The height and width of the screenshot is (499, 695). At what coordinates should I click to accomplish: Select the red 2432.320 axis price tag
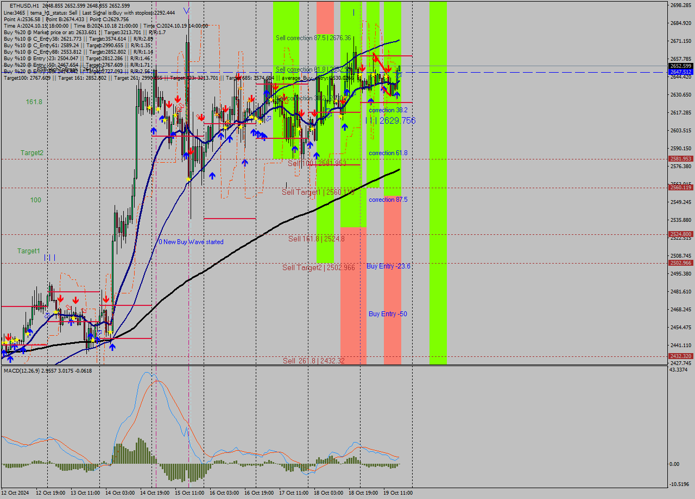coord(680,356)
